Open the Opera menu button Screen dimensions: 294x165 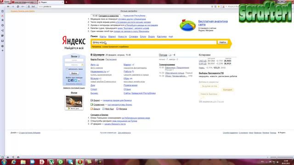[x=5, y=2]
